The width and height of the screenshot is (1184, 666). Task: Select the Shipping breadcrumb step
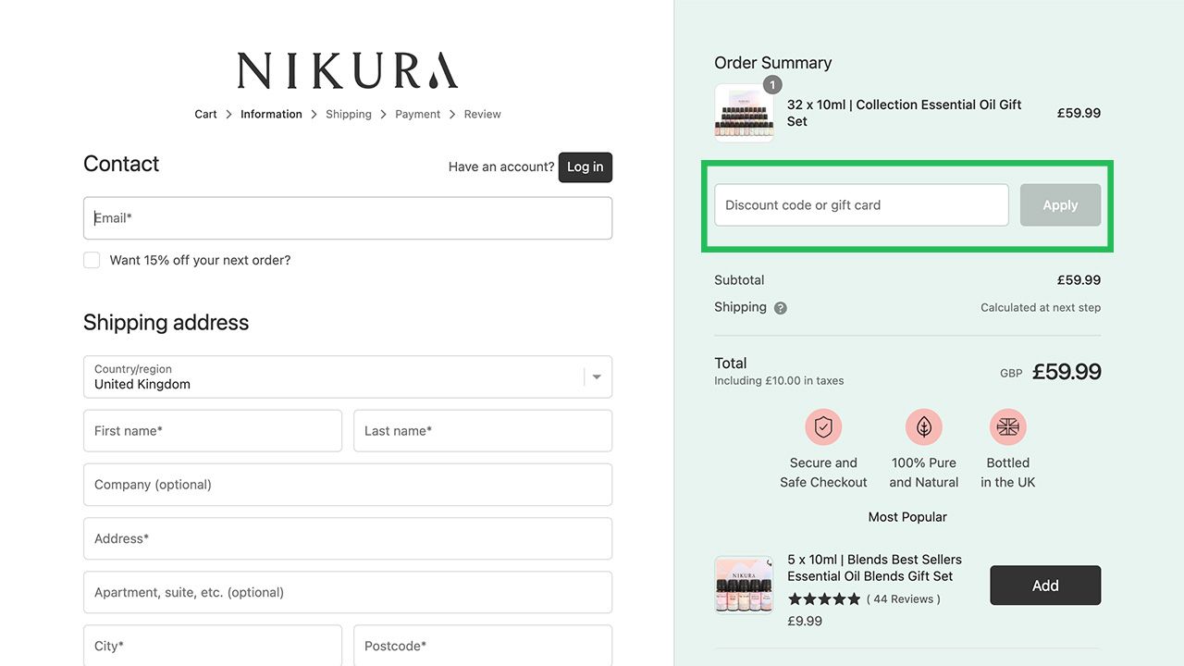click(x=349, y=115)
